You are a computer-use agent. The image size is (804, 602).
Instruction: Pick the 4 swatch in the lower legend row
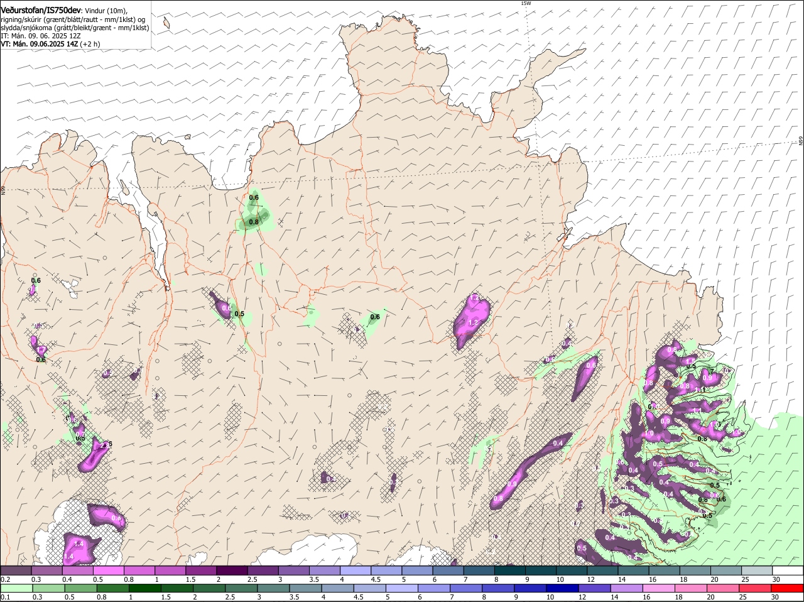coord(337,589)
